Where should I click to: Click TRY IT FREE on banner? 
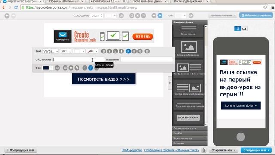click(x=143, y=37)
